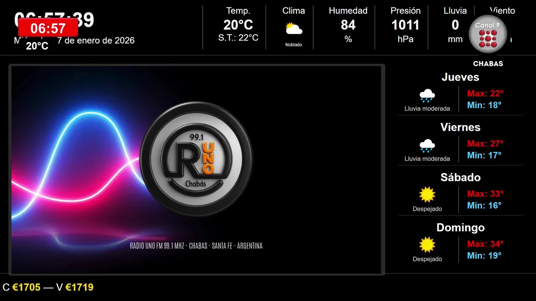Click the Despejado label under Sábado
Image resolution: width=536 pixels, height=301 pixels.
427,209
